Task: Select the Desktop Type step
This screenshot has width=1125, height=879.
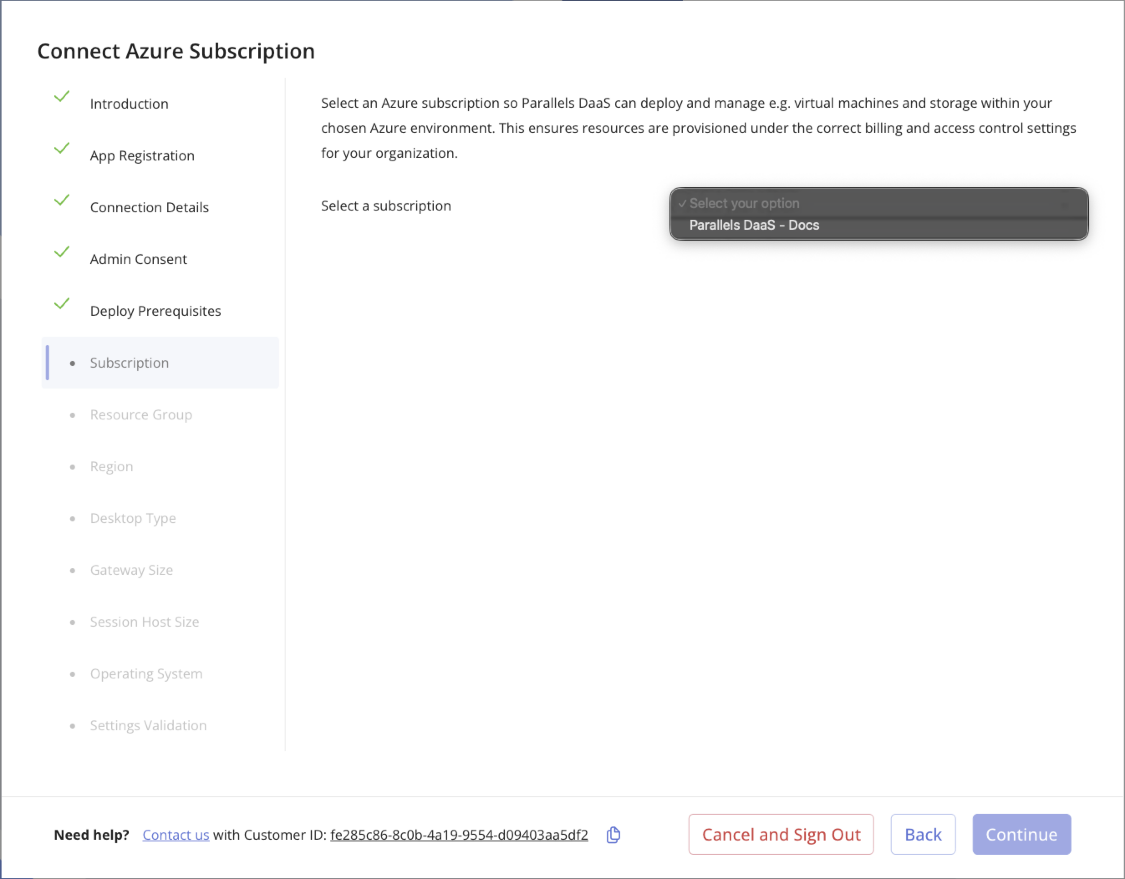Action: click(133, 518)
